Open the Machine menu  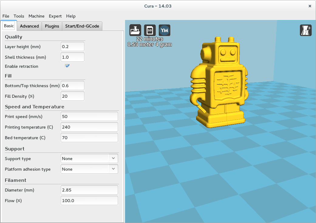[36, 16]
